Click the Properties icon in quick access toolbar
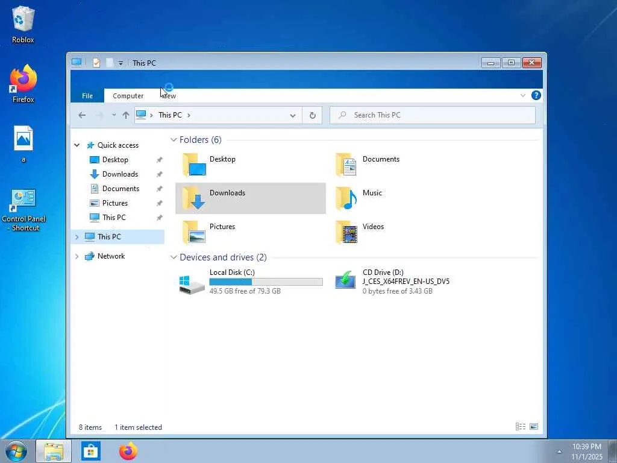 click(96, 63)
